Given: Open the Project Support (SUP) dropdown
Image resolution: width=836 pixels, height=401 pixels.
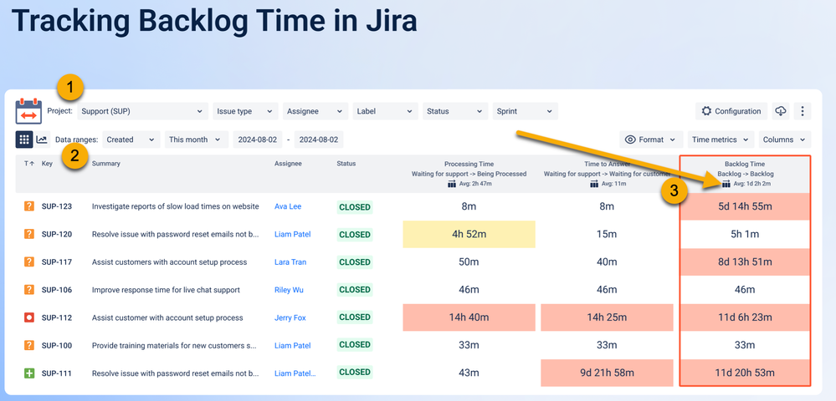Looking at the screenshot, I should tap(142, 111).
